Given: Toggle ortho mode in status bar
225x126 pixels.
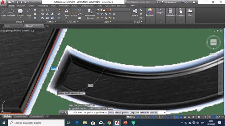Looking at the screenshot, I should [149, 117].
